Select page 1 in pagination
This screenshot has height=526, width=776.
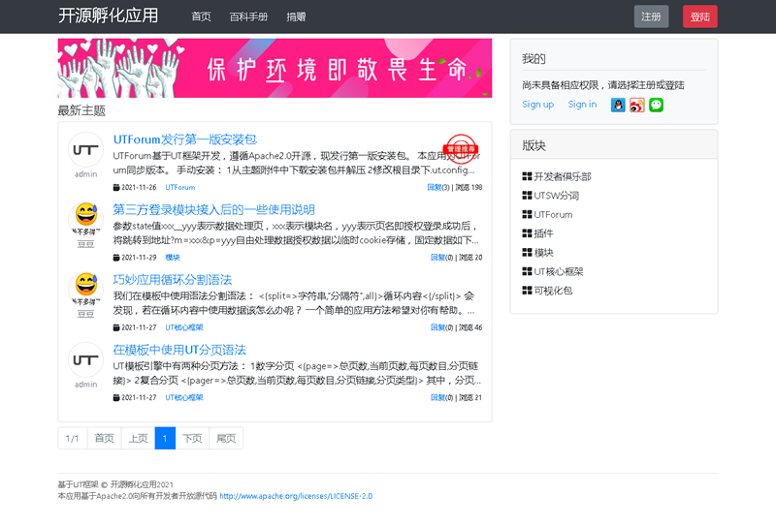tap(165, 438)
